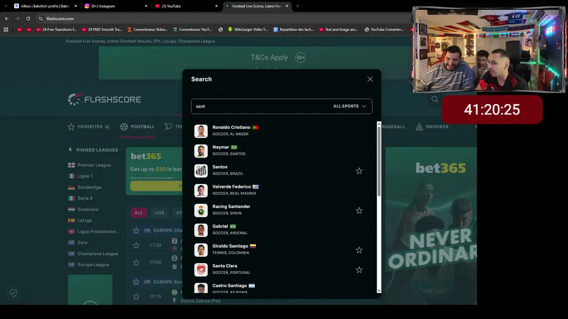View site information icon beside flashscore.com
568x319 pixels.
coord(41,19)
